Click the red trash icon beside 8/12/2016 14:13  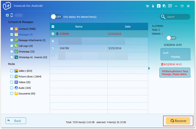click(x=162, y=64)
